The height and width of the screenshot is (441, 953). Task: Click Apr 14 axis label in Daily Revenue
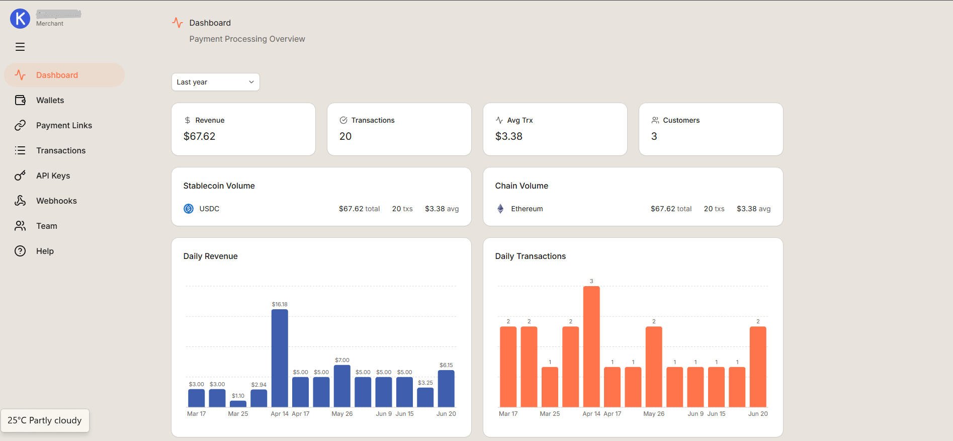[x=280, y=414]
